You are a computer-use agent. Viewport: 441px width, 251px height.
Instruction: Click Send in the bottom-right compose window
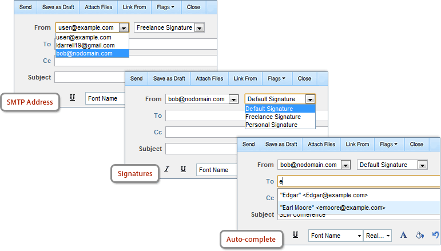click(249, 145)
